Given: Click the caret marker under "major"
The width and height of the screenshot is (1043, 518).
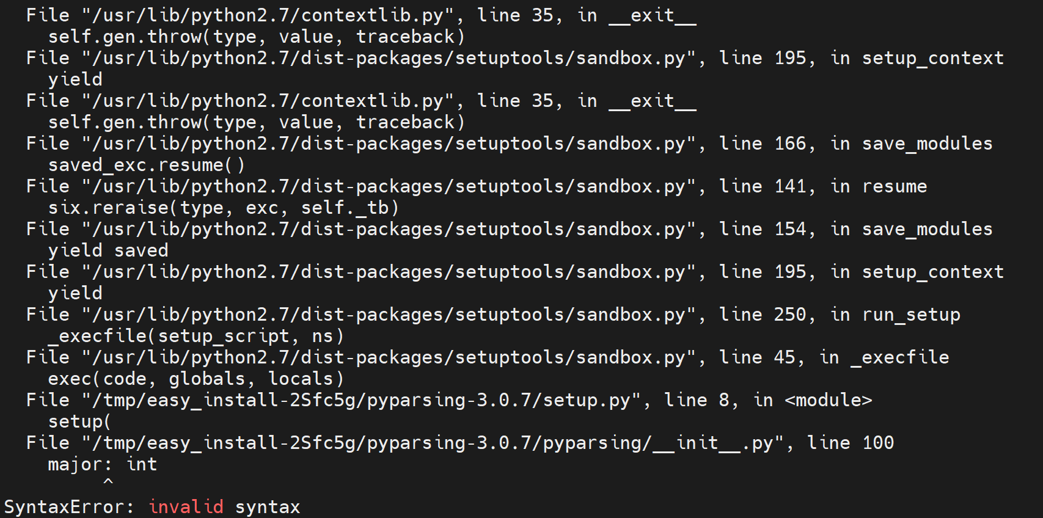Looking at the screenshot, I should [108, 482].
